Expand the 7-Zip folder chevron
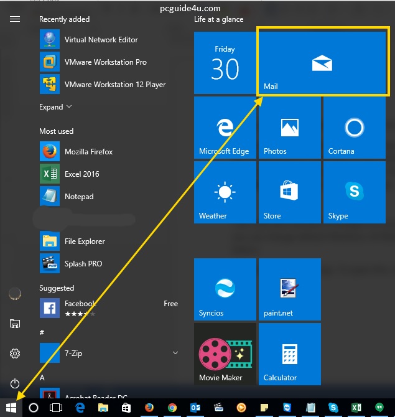The image size is (395, 417). pos(175,353)
